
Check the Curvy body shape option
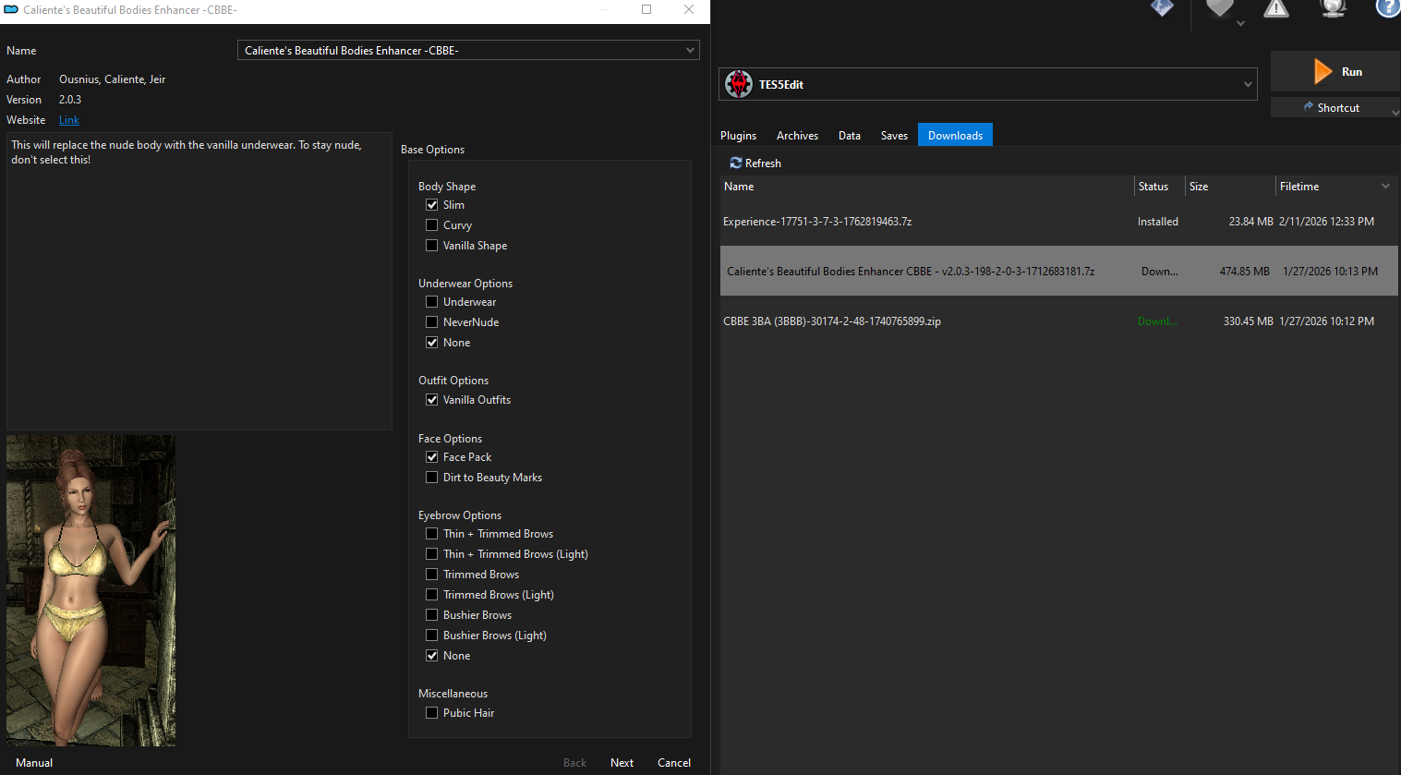(431, 225)
